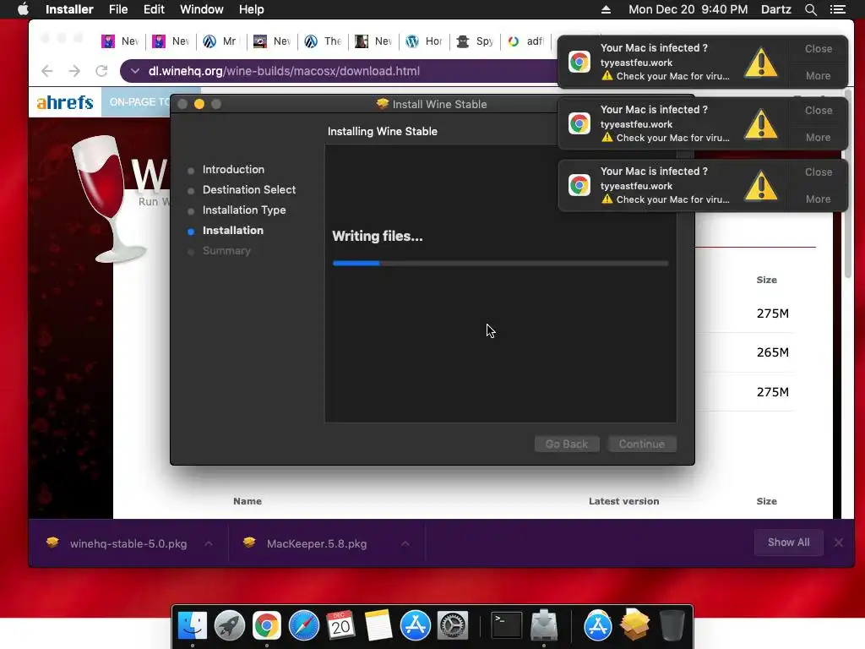Open Terminal from the Dock
The image size is (865, 649).
tap(507, 625)
